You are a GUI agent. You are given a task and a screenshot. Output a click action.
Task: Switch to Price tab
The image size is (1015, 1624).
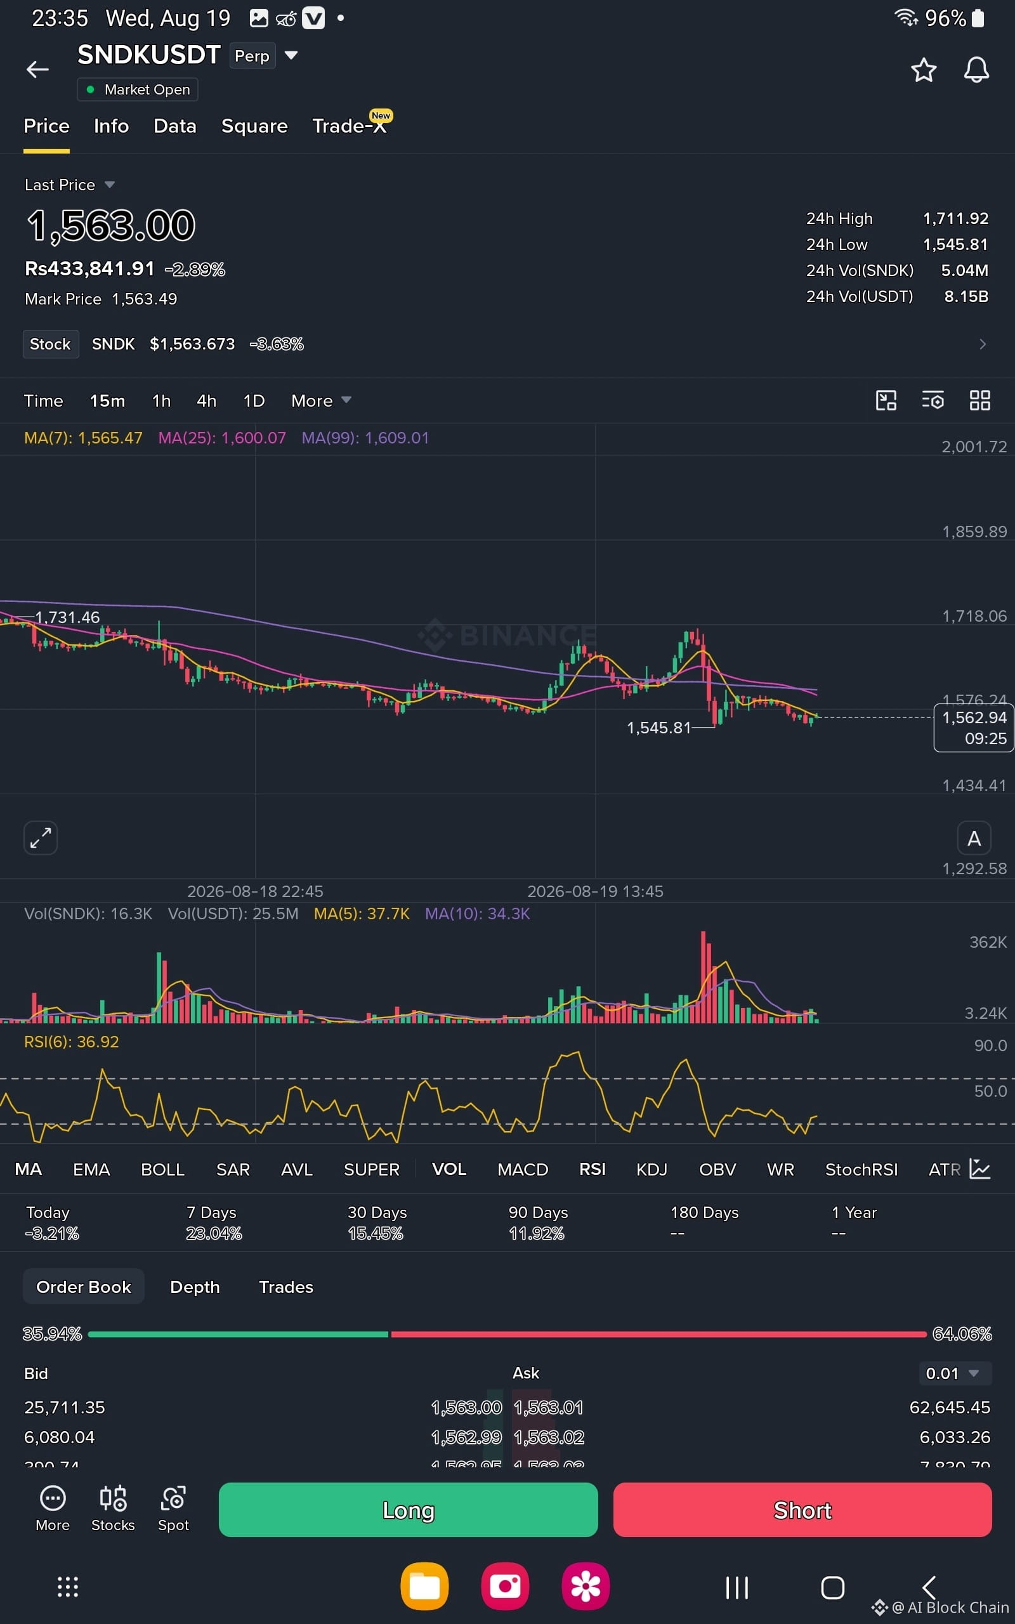[x=46, y=126]
